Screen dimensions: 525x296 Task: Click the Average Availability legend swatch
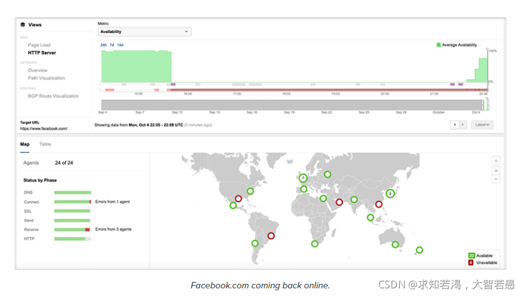pyautogui.click(x=439, y=45)
